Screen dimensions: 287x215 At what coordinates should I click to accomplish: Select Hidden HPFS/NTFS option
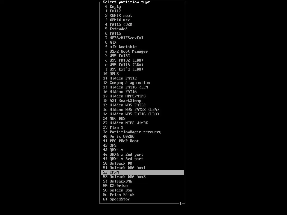pos(142,96)
